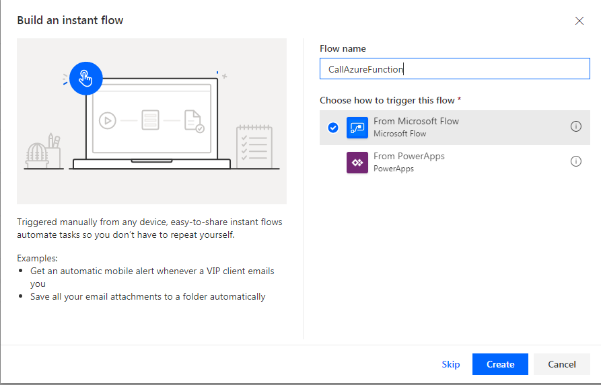This screenshot has width=601, height=385.
Task: Show info for the Microsoft Flow trigger
Action: (575, 126)
